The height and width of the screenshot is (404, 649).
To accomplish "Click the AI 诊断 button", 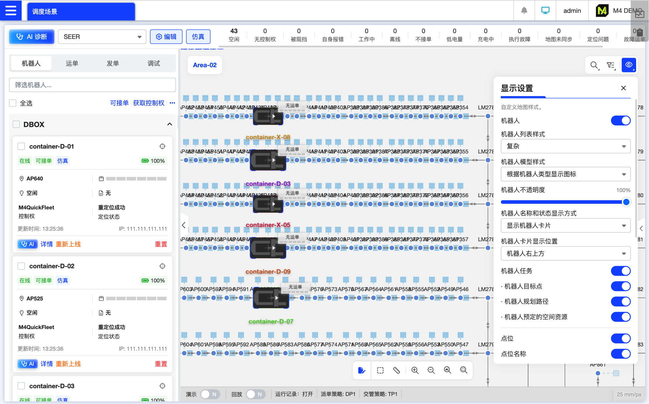I will (x=32, y=37).
